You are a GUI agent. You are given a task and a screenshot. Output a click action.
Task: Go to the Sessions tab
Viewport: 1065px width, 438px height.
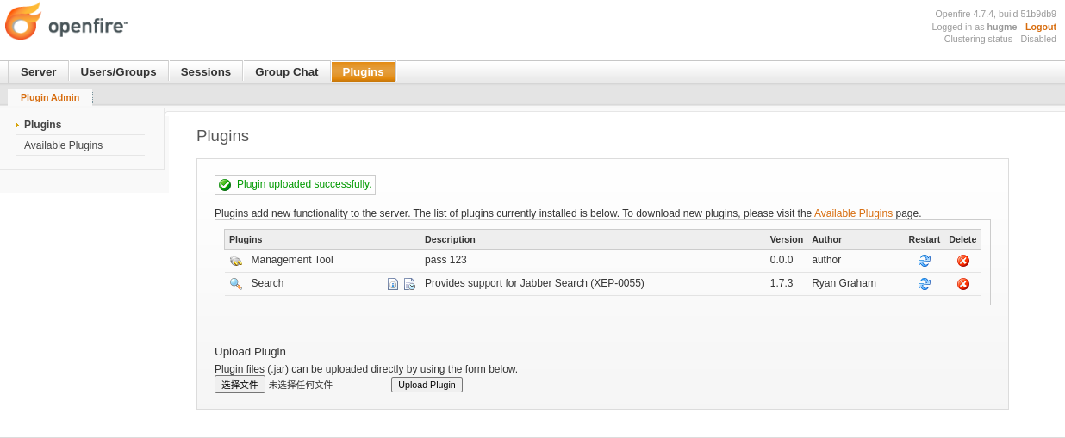[206, 71]
